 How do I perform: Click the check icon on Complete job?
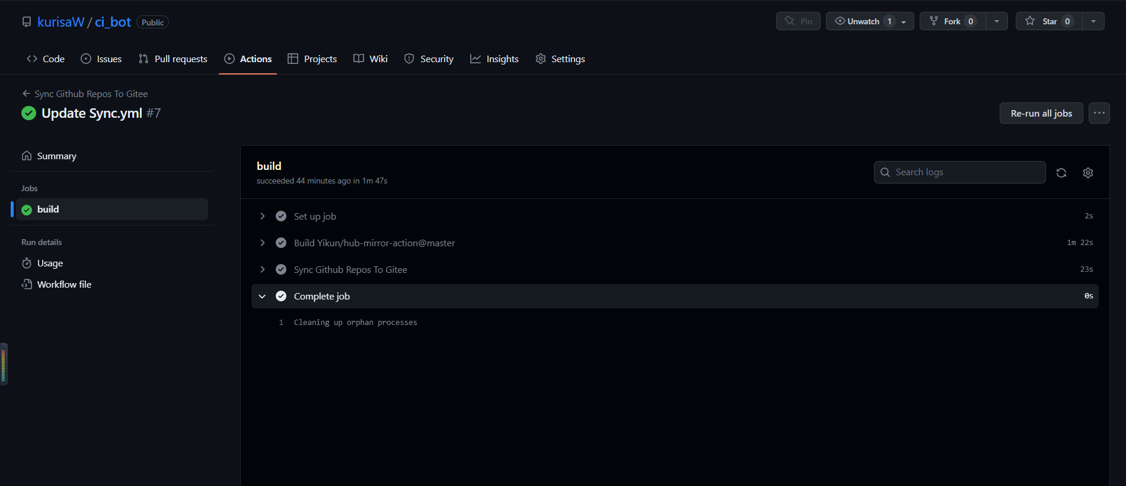pyautogui.click(x=281, y=296)
